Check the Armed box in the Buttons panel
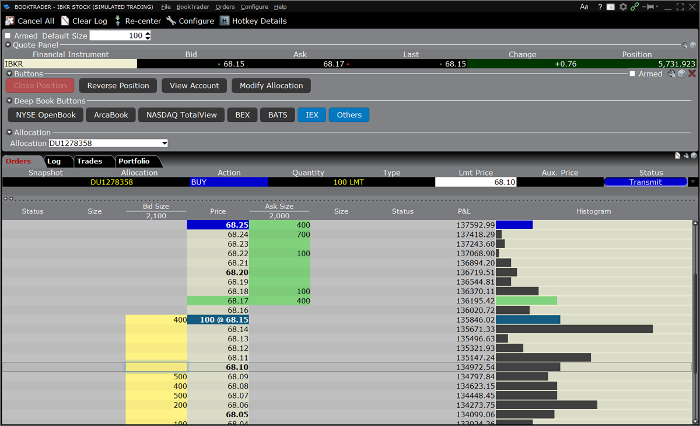 click(x=633, y=74)
